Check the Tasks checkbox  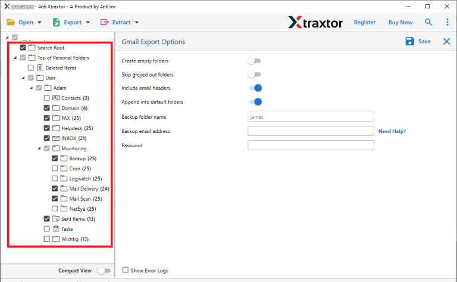(x=46, y=229)
